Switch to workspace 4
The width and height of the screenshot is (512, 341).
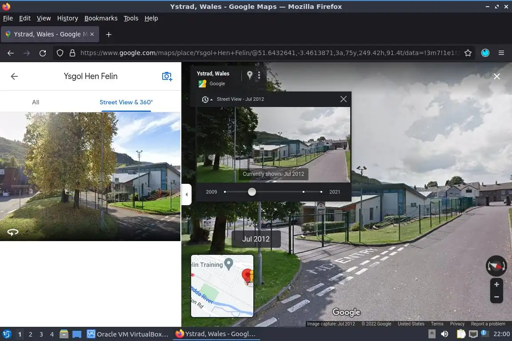[x=52, y=334]
